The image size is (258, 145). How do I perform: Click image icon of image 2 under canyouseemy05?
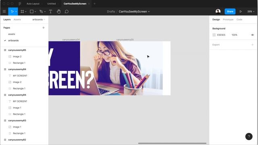10,56
